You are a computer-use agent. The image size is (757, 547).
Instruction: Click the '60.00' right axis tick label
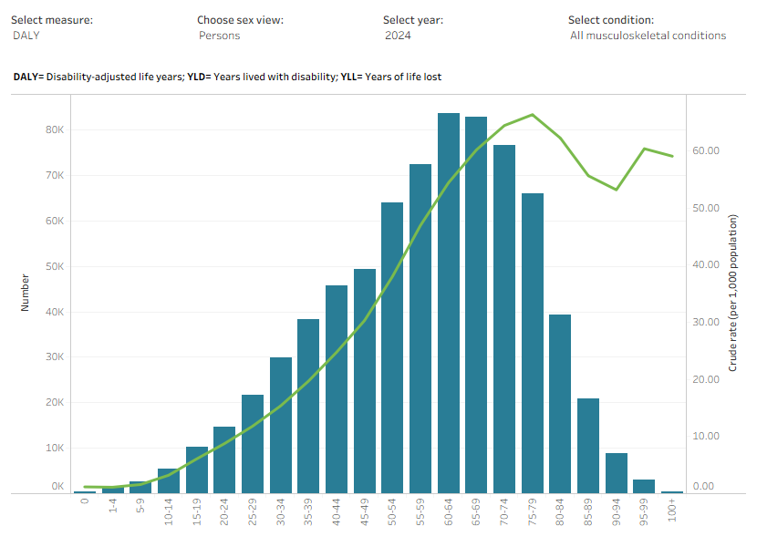coord(706,150)
